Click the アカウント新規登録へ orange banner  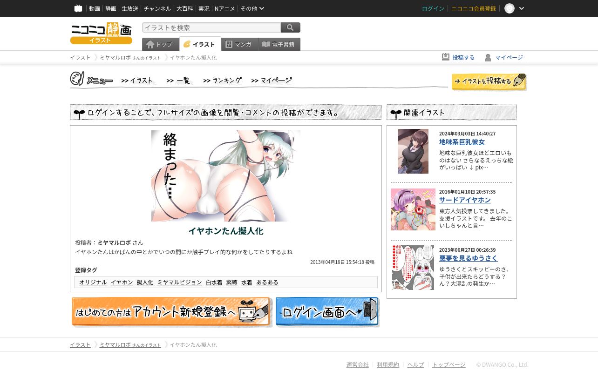pos(171,312)
